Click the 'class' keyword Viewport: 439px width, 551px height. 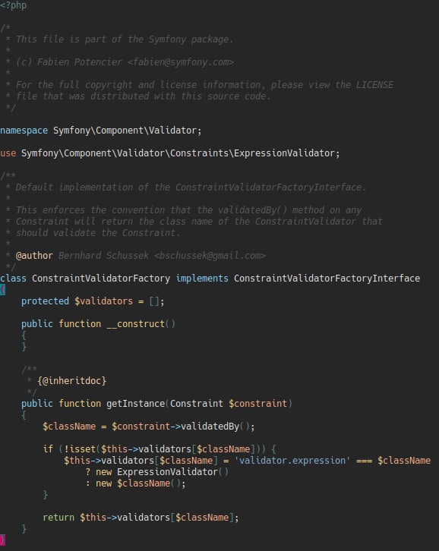click(x=13, y=279)
